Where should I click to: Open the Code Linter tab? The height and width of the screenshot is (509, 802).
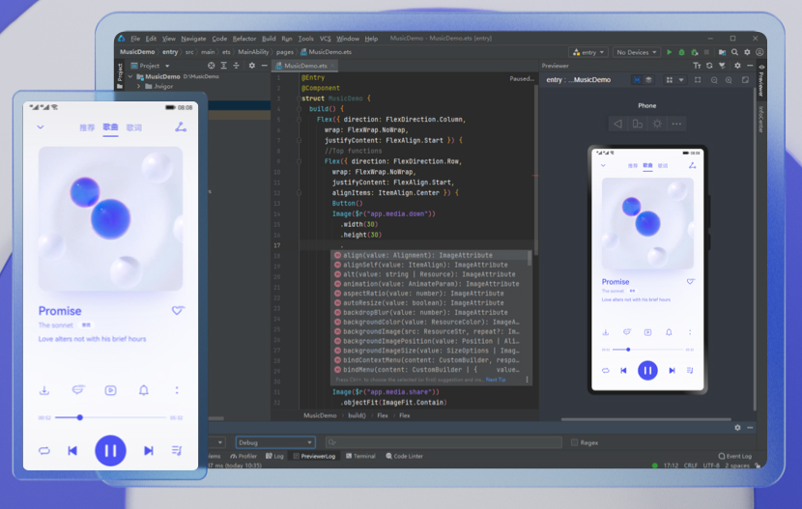click(404, 456)
